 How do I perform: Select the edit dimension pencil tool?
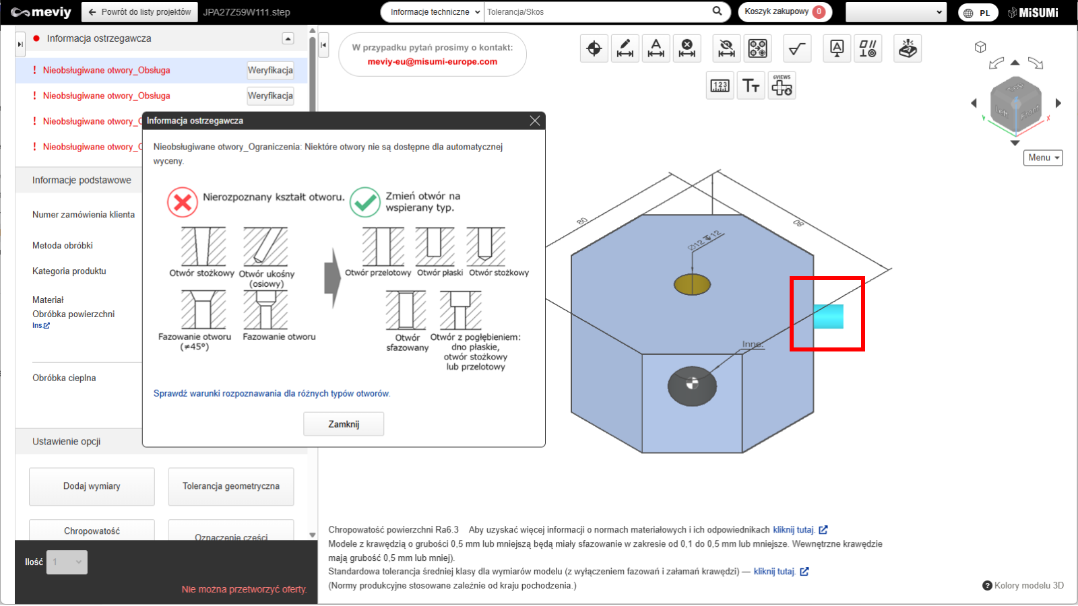coord(625,48)
